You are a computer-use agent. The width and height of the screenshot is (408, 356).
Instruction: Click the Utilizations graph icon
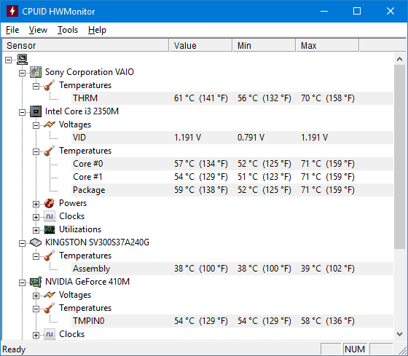50,229
